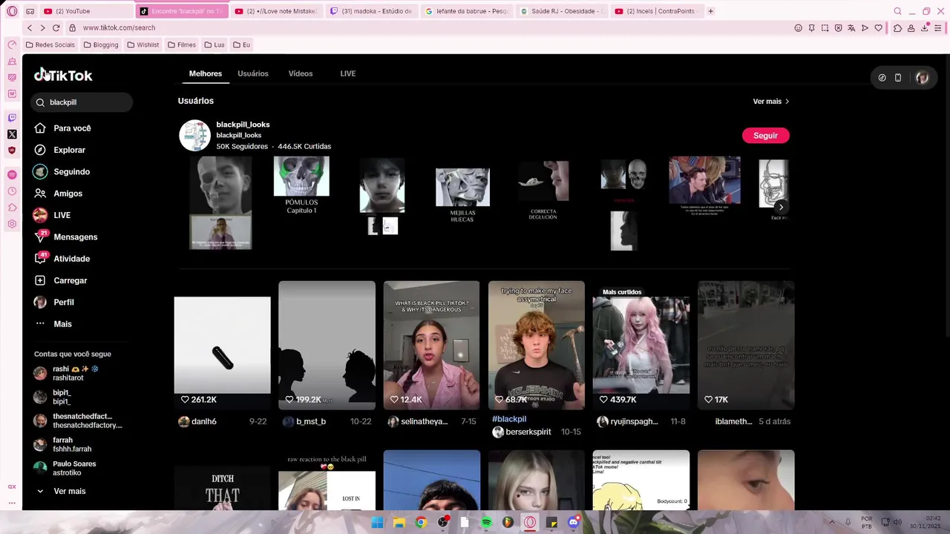Open tab search magnifier icon
Screen dimensions: 950x534
tap(897, 11)
